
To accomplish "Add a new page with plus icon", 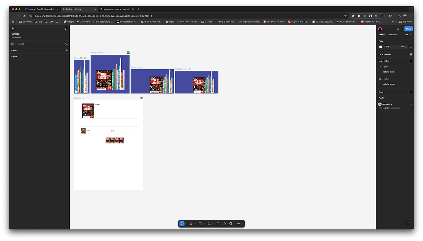I will click(66, 50).
